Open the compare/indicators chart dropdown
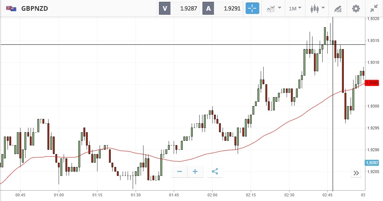Image resolution: width=383 pixels, height=201 pixels. [x=274, y=8]
